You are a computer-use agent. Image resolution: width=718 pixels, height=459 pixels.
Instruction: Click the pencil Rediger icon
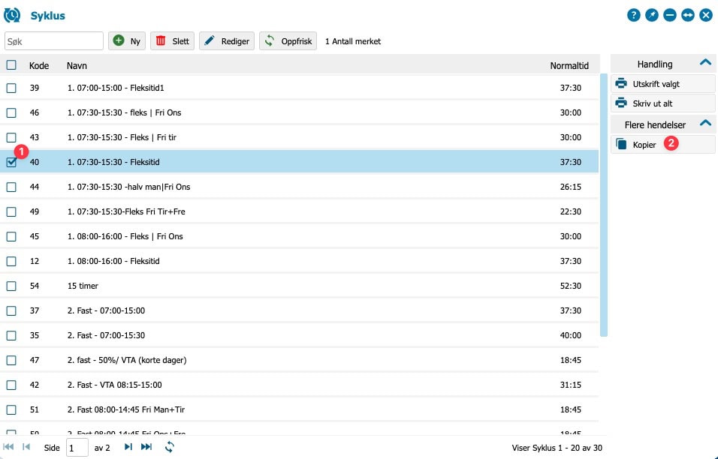(x=210, y=40)
